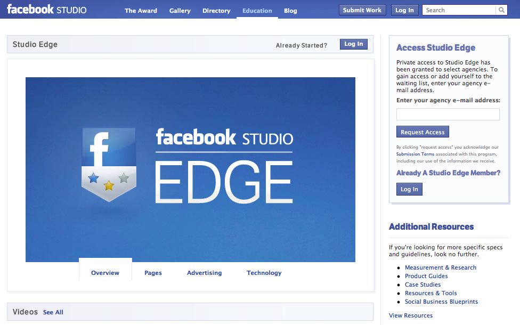Click Log In under Already A Studio Edge Member
This screenshot has height=325, width=520.
[409, 189]
